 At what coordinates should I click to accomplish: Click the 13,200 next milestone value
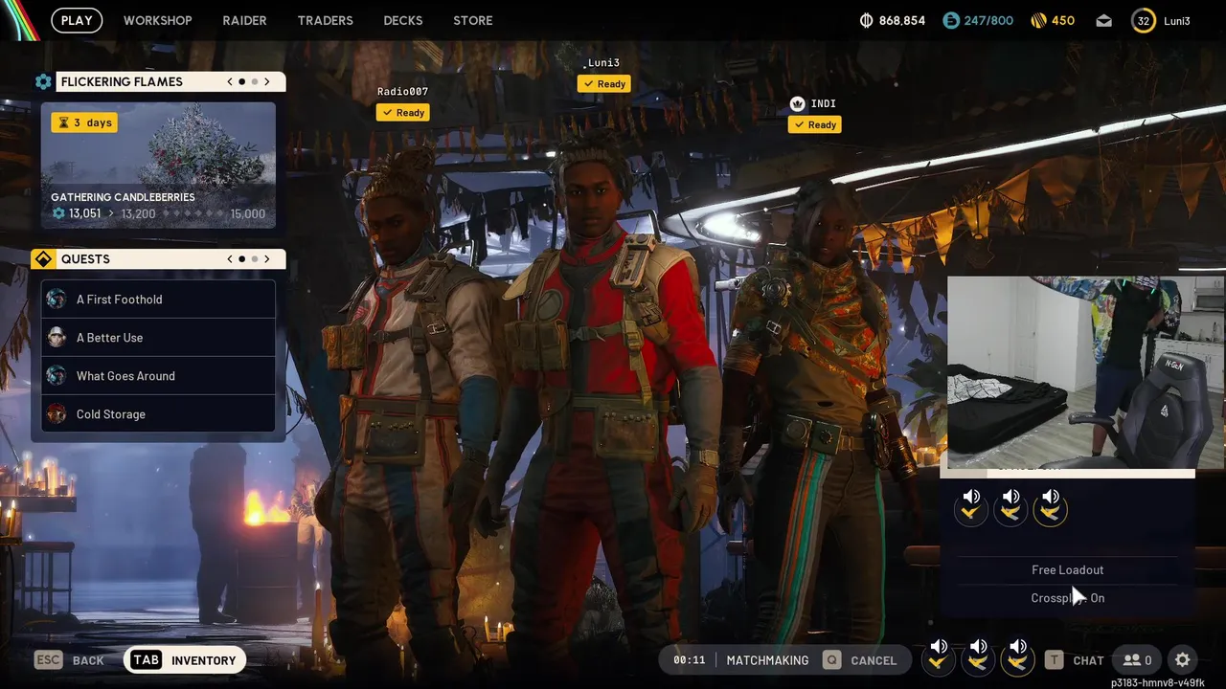(x=138, y=213)
